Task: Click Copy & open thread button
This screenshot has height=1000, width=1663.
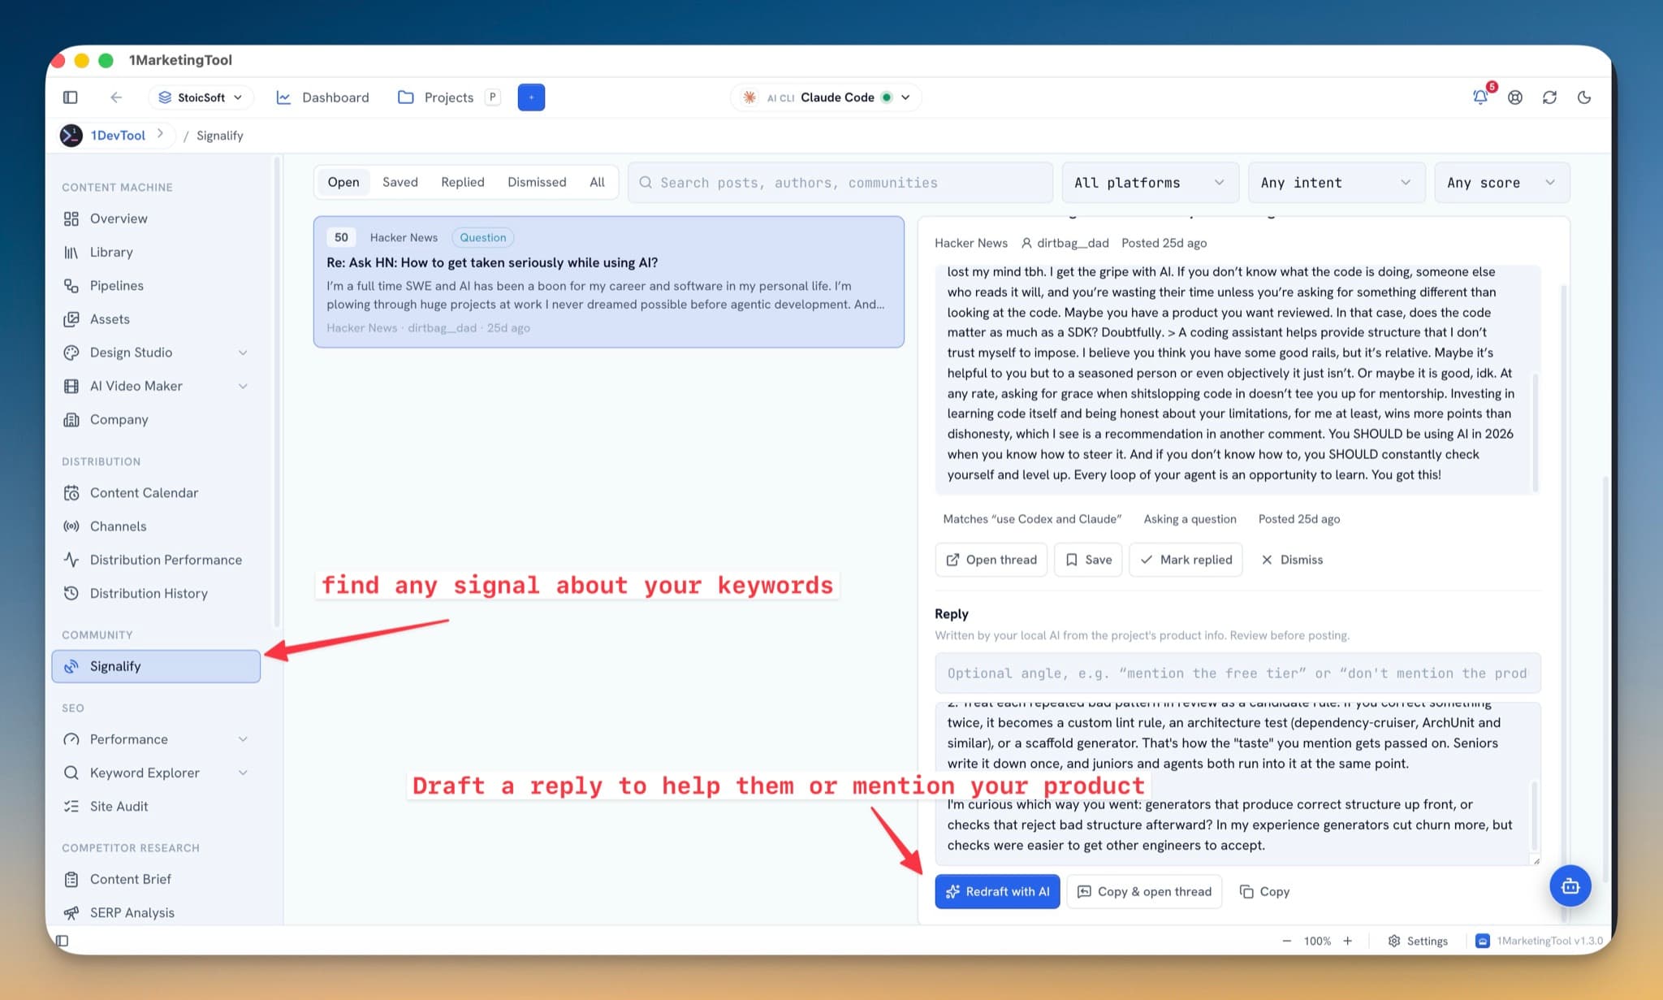Action: tap(1144, 891)
